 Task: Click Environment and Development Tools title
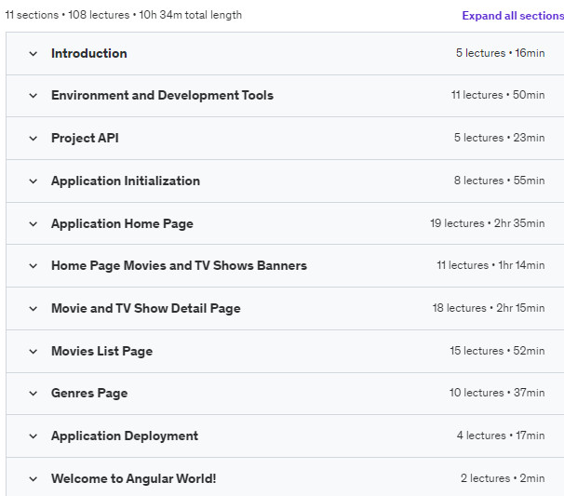pos(162,95)
